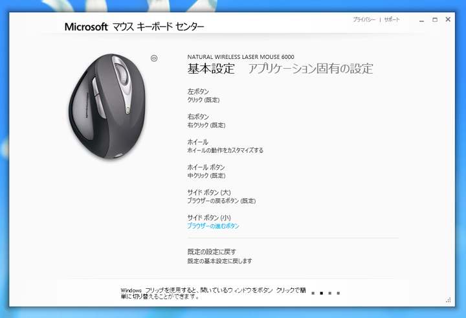Close the Mouse and Keyboard Center window

tap(448, 19)
